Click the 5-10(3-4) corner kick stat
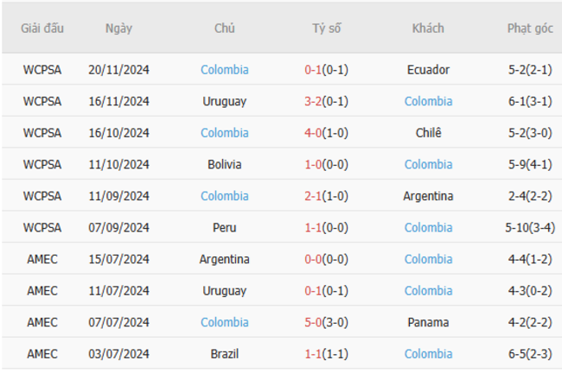The width and height of the screenshot is (562, 373). tap(529, 228)
